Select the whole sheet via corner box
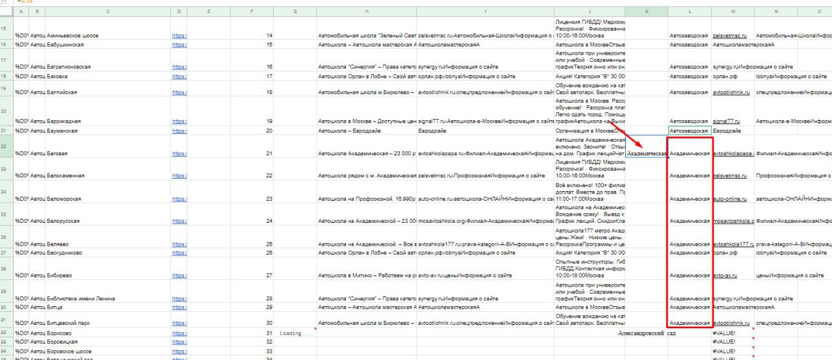The image size is (832, 360). [6, 12]
